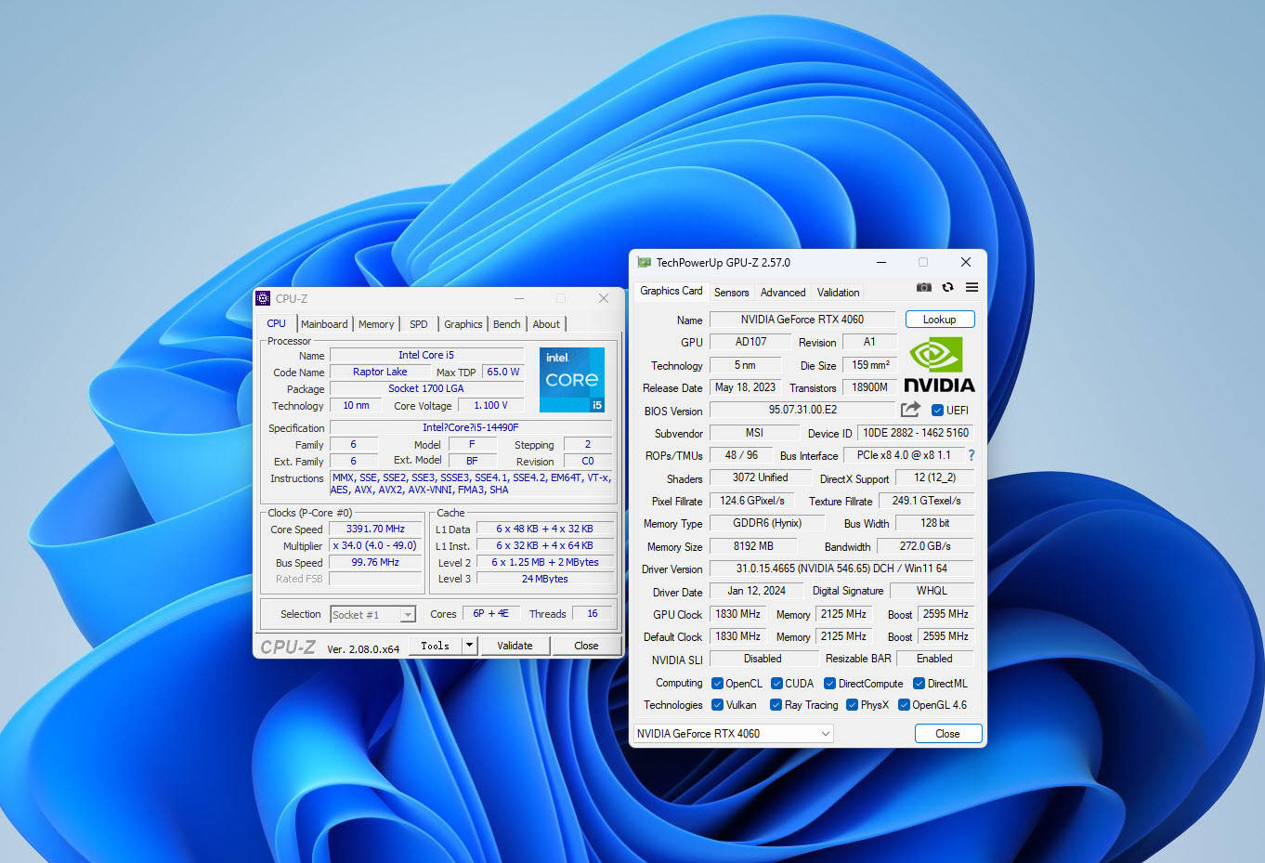
Task: Click the NVIDIA logo image
Action: point(939,365)
